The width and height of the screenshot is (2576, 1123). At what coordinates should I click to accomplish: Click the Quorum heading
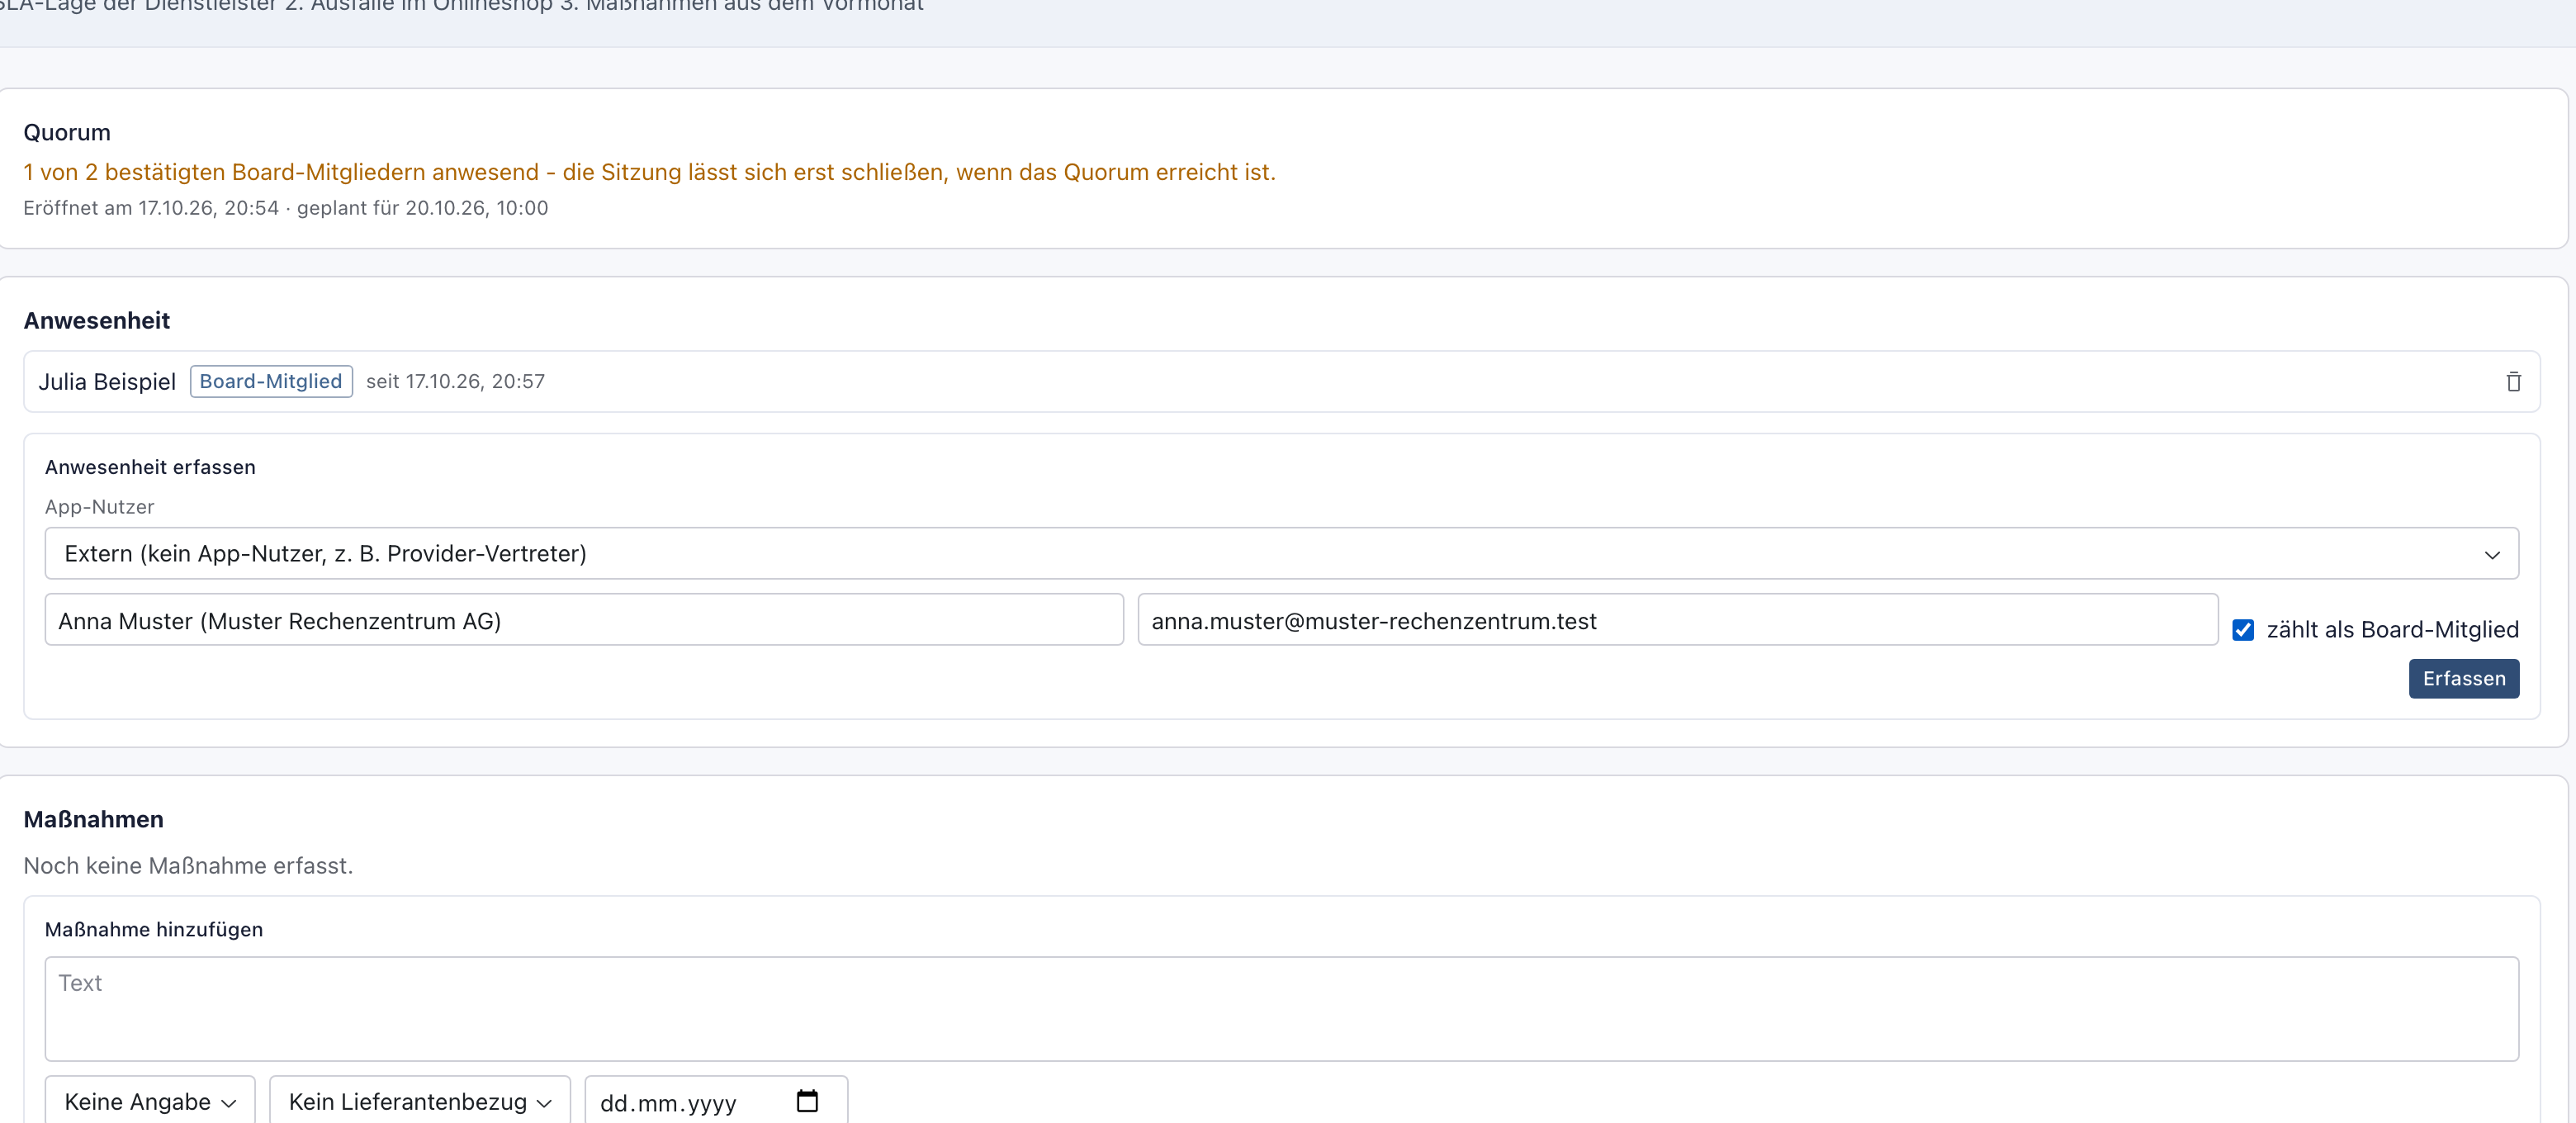point(67,132)
